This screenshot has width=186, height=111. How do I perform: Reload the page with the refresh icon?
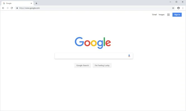point(12,8)
